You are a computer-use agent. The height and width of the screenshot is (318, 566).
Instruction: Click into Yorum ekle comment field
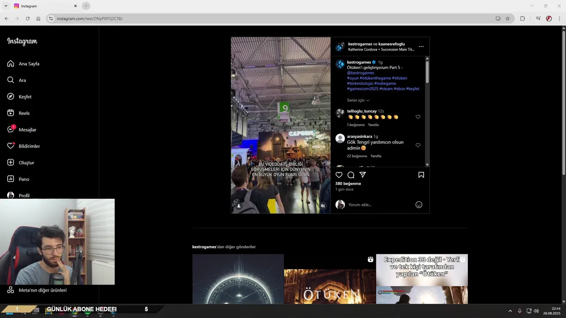pyautogui.click(x=380, y=204)
